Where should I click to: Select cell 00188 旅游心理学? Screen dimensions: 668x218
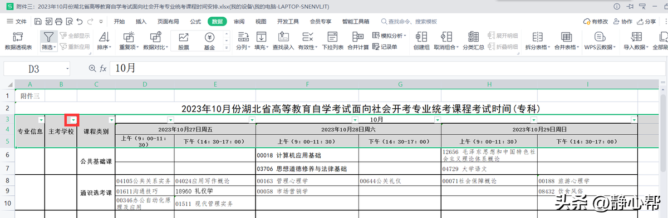pyautogui.click(x=587, y=181)
